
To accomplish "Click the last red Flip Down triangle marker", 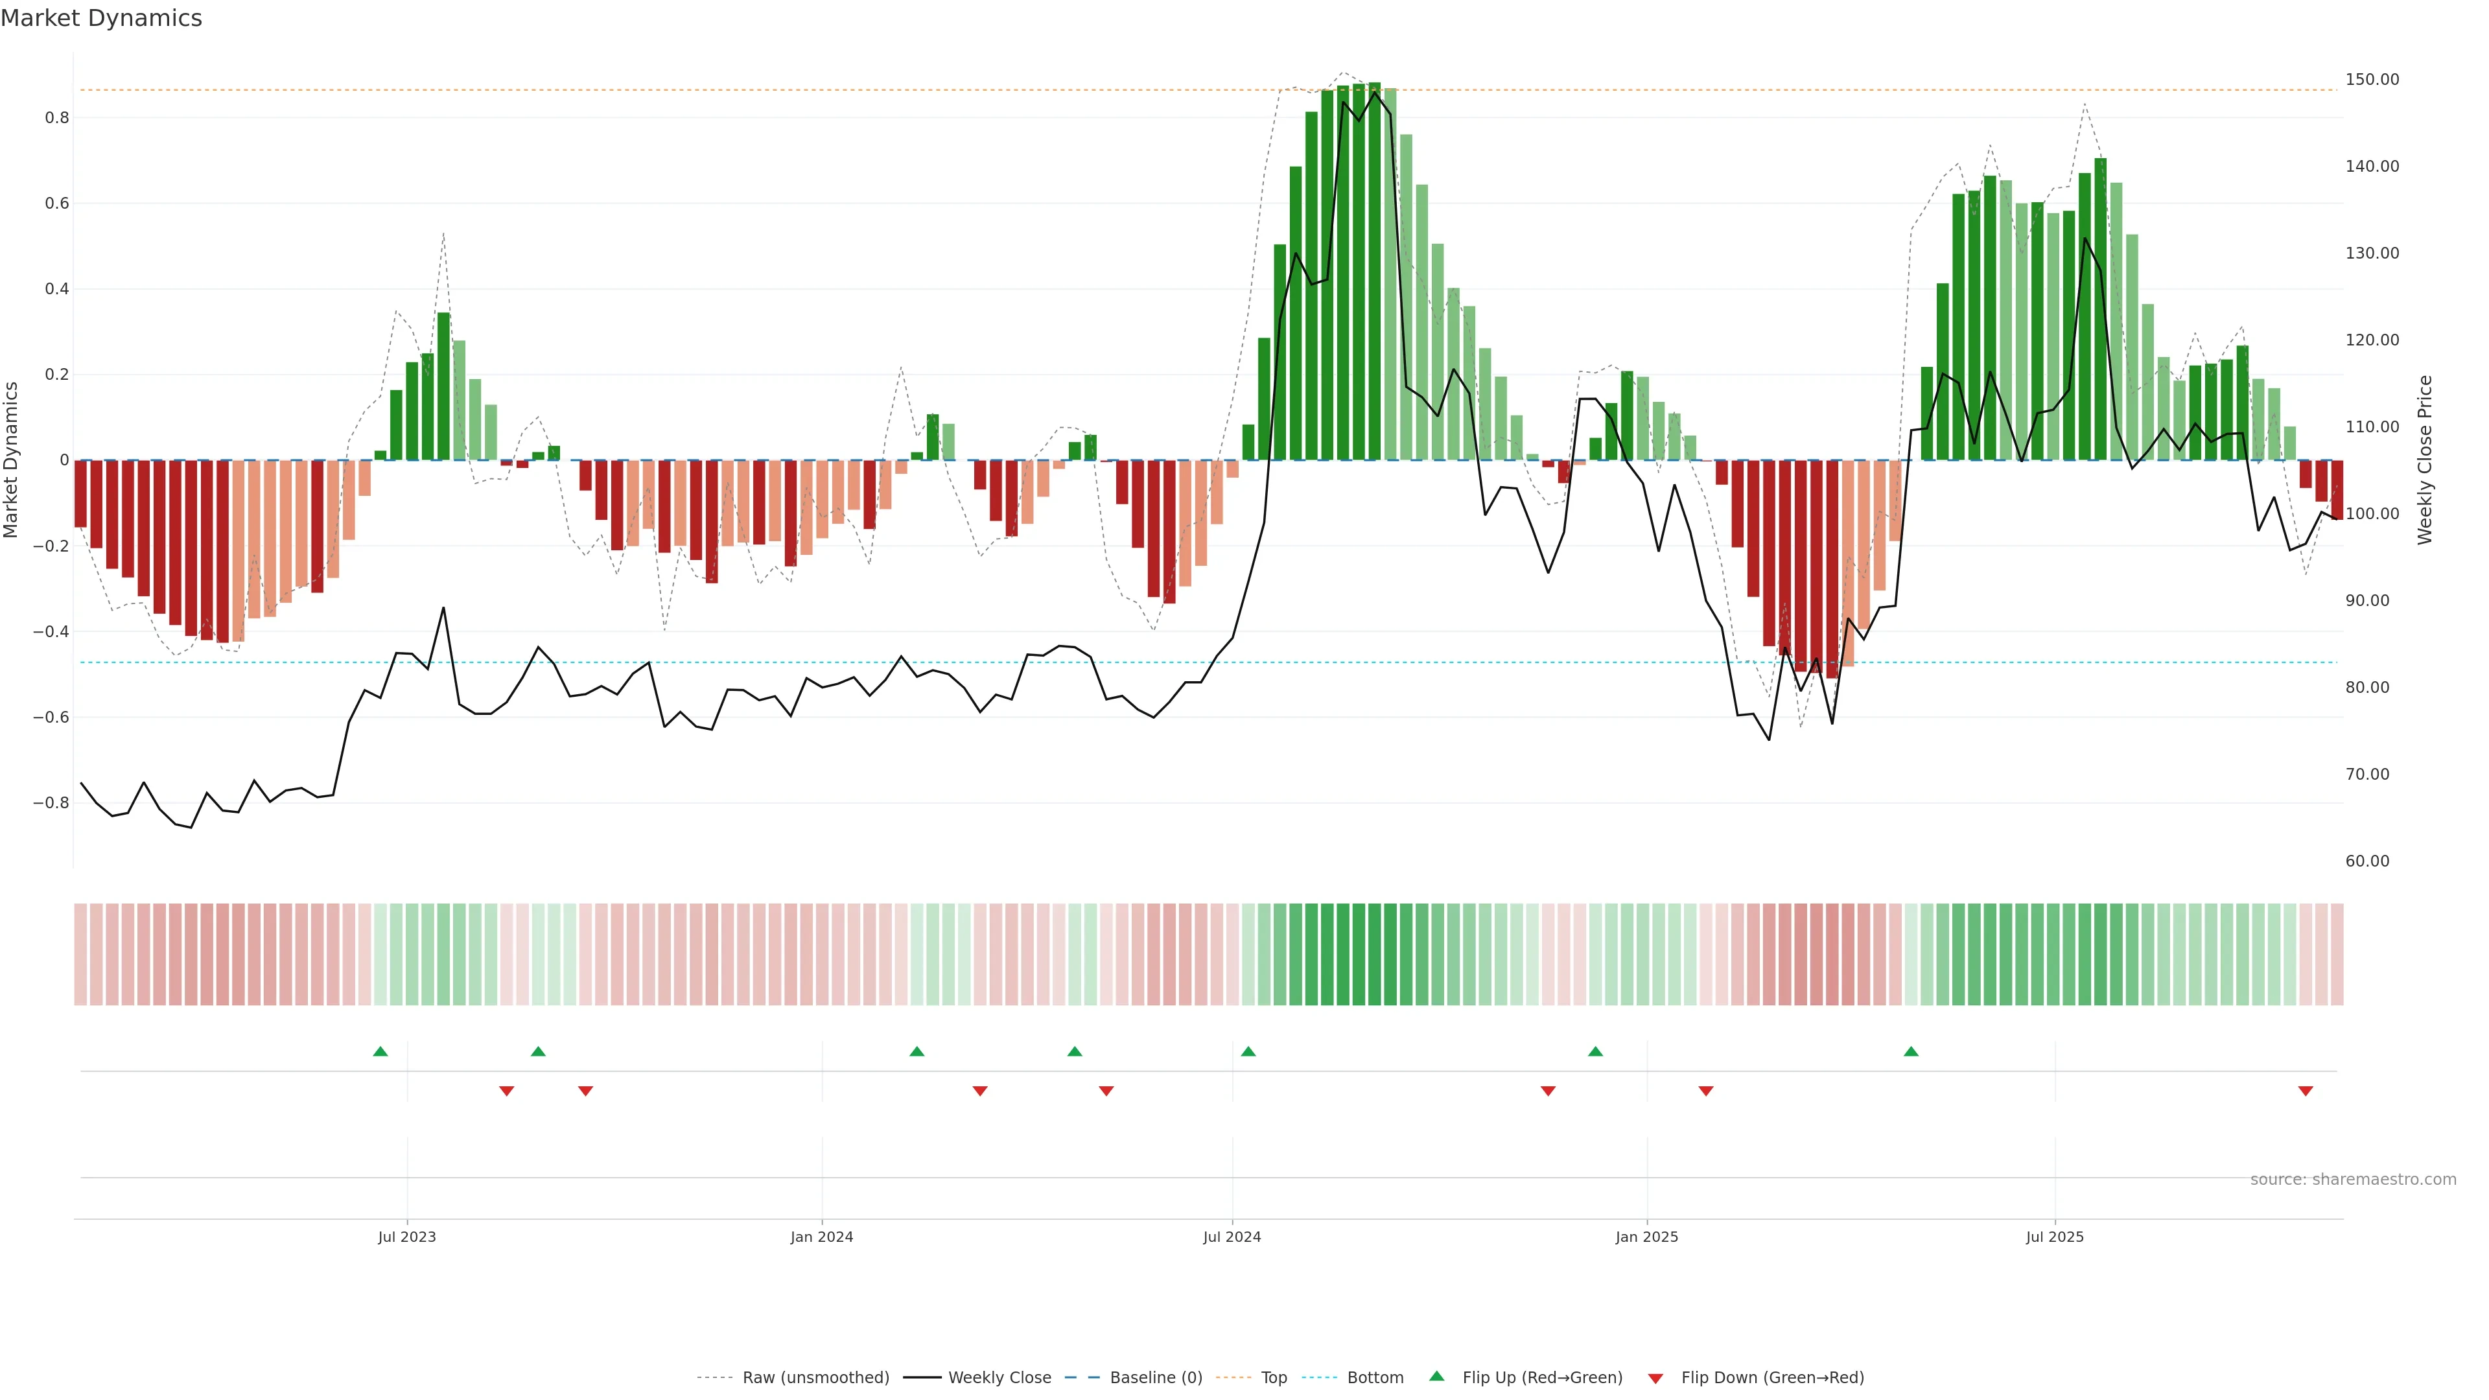I will coord(2306,1091).
